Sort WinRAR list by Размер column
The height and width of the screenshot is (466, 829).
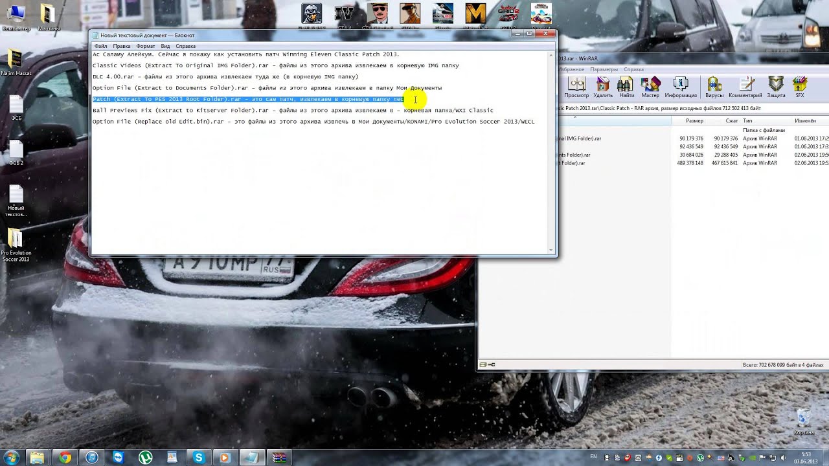click(x=694, y=121)
